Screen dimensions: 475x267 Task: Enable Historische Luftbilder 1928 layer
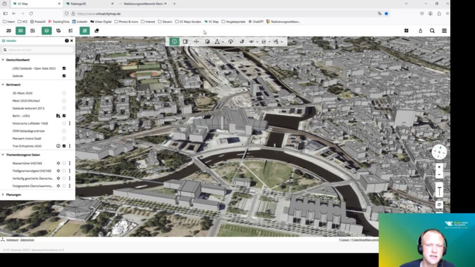point(64,123)
